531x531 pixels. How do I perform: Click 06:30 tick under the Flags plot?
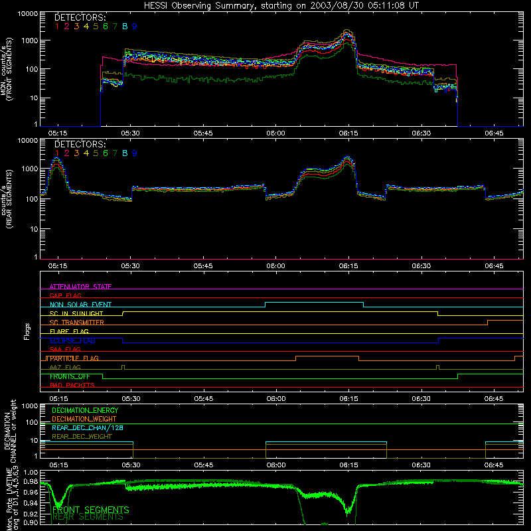(x=421, y=399)
